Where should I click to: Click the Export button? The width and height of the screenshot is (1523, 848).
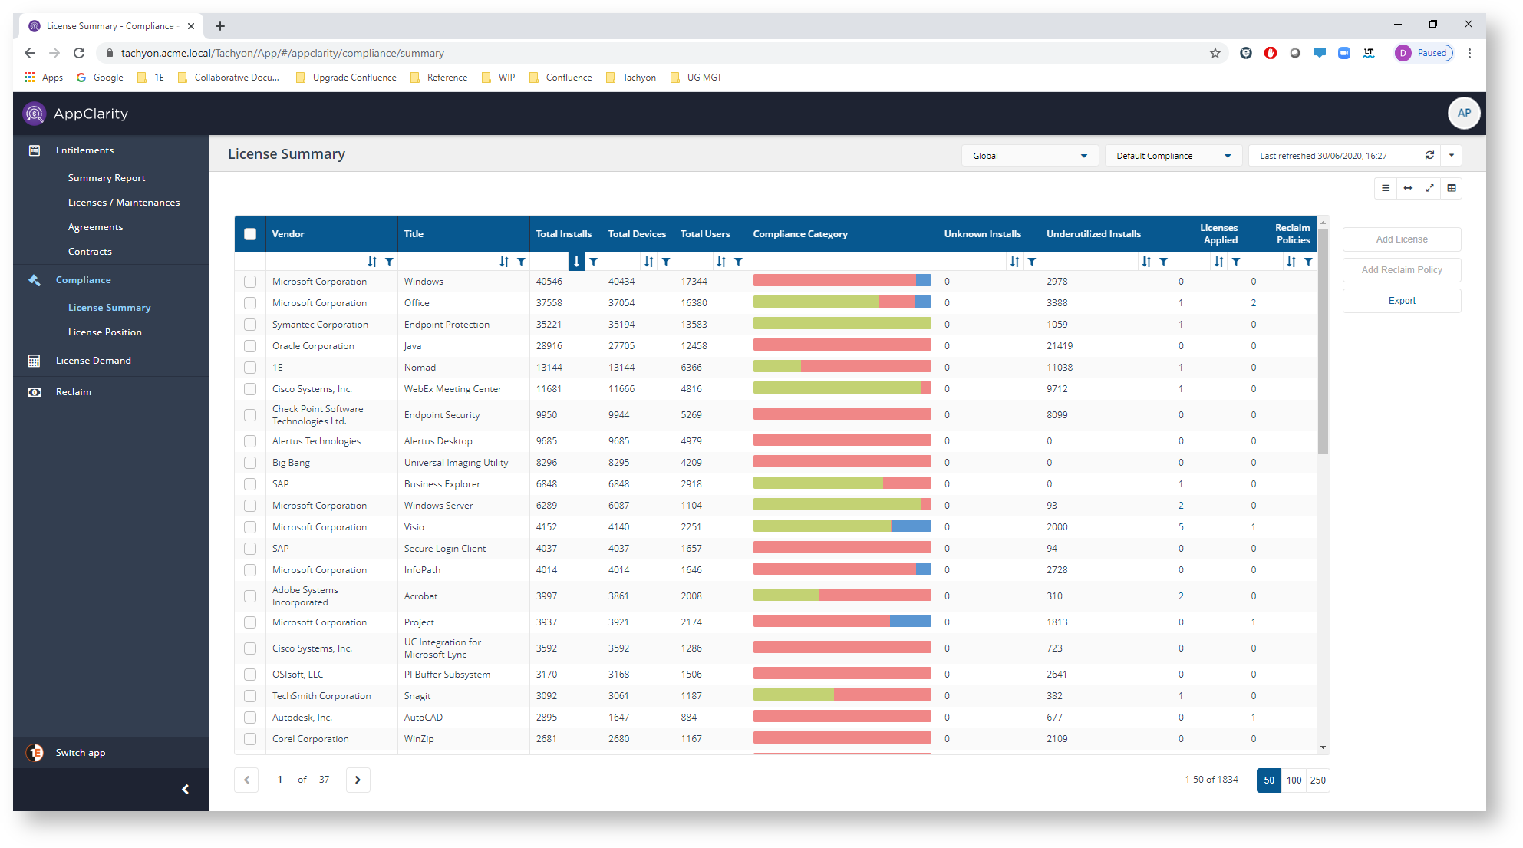pyautogui.click(x=1402, y=301)
